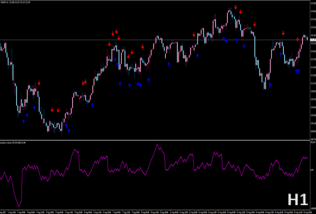Click the indicator name label in the lower subwindow
The height and width of the screenshot is (214, 316).
[13, 142]
